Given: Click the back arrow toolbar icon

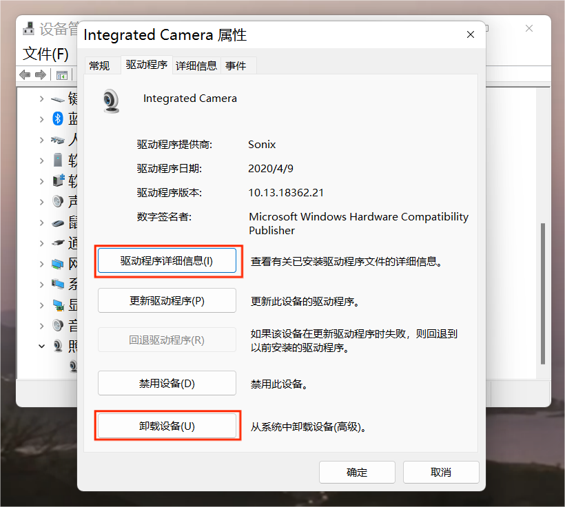Looking at the screenshot, I should tap(25, 74).
